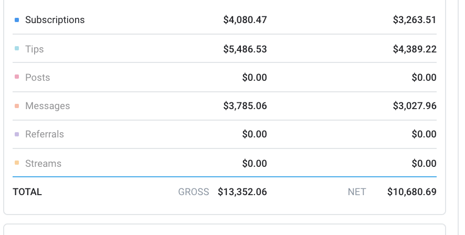Toggle the Tips earnings category
This screenshot has width=465, height=235.
(34, 49)
